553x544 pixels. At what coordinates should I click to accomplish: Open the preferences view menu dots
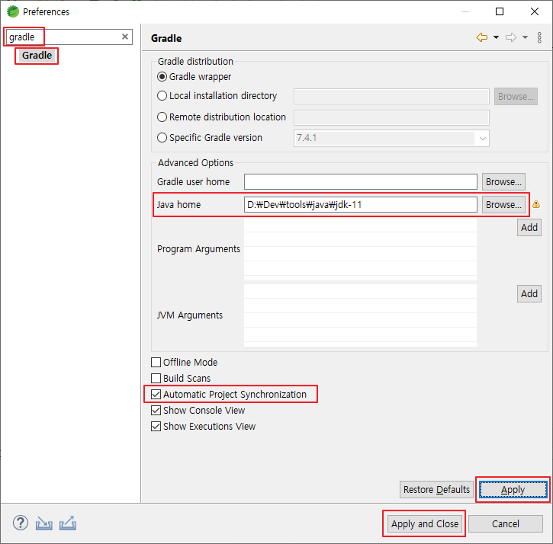(539, 37)
